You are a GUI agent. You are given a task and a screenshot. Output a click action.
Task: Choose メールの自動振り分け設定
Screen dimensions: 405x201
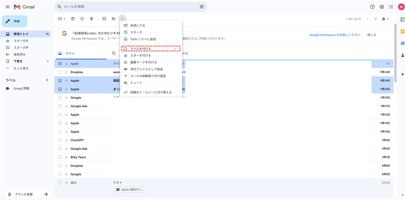click(x=151, y=76)
